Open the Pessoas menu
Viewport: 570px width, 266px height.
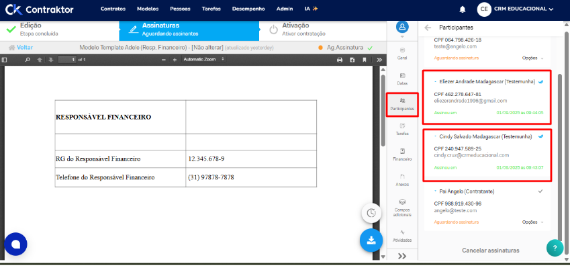pos(180,9)
